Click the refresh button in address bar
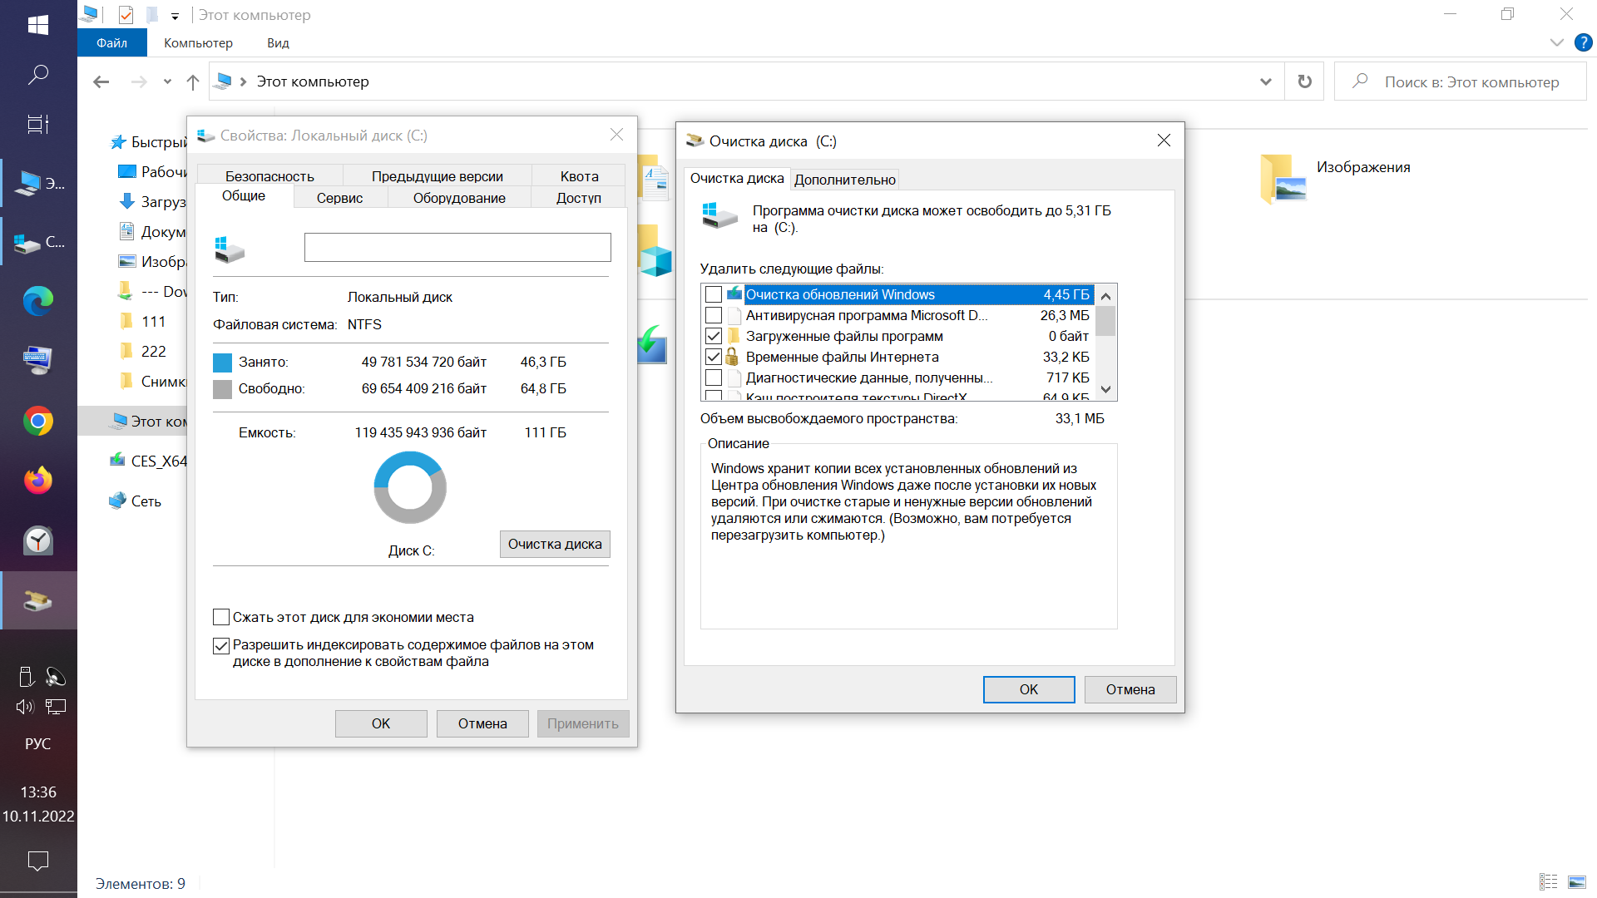1597x898 pixels. click(x=1304, y=81)
